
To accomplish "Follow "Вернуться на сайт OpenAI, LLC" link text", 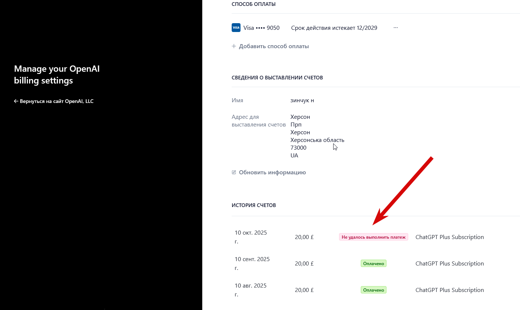I will pos(57,101).
